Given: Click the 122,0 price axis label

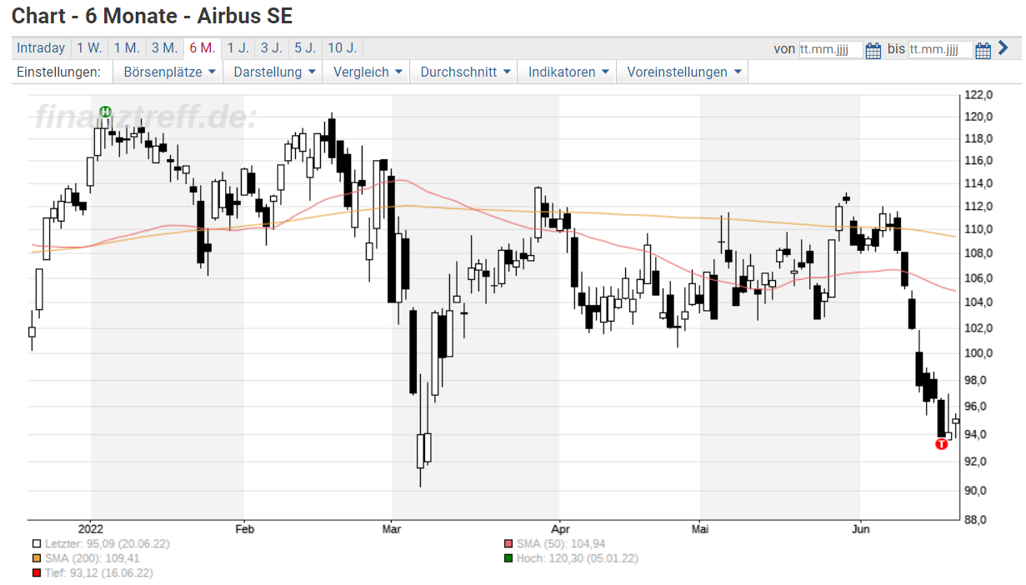Looking at the screenshot, I should [978, 95].
